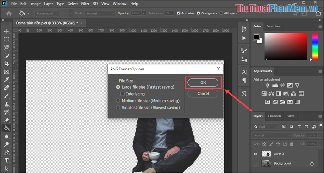This screenshot has height=173, width=324.
Task: Select the Frame tool
Action: point(6,71)
